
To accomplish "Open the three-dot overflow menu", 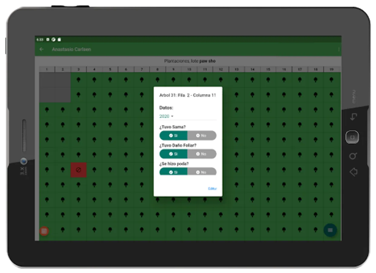I will click(338, 49).
